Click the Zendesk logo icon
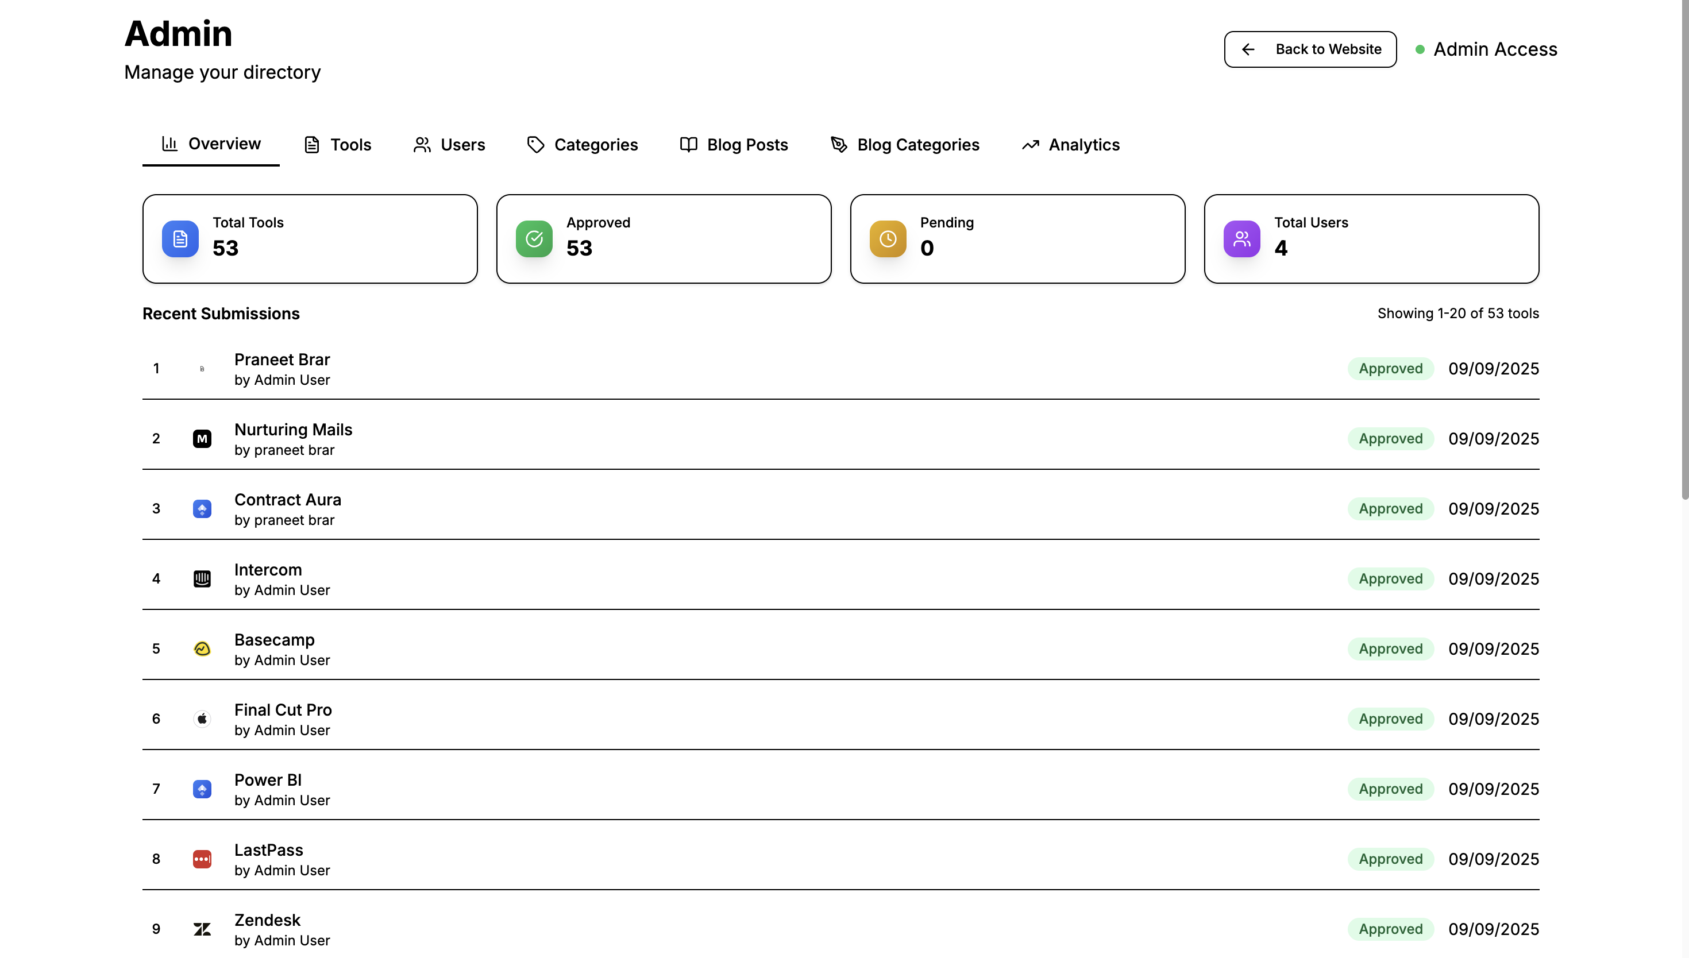The image size is (1689, 958). point(202,929)
